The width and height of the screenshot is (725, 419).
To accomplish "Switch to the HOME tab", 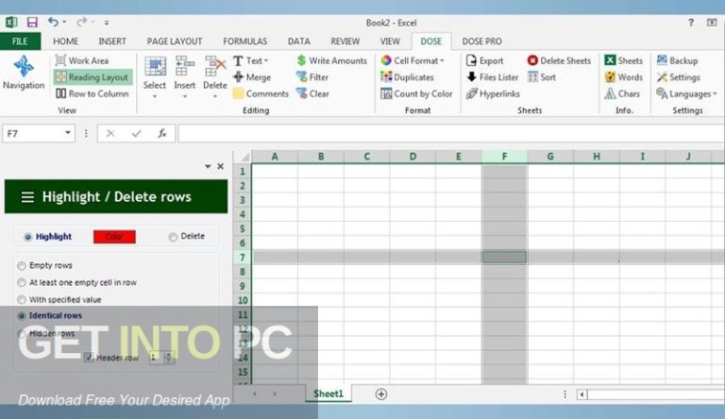I will [66, 42].
